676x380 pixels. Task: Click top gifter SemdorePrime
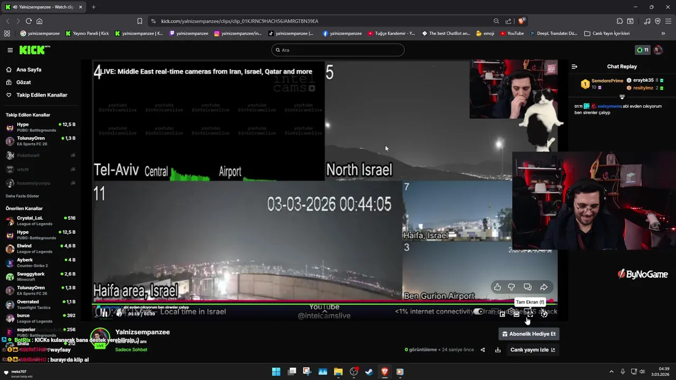(607, 81)
